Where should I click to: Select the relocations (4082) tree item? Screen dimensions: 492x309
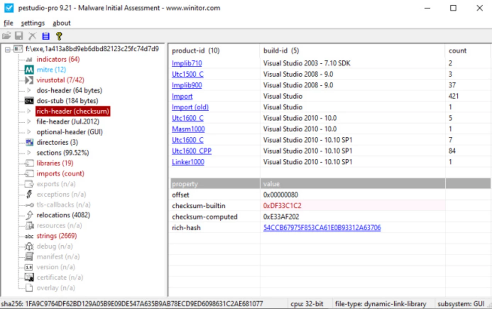point(63,215)
